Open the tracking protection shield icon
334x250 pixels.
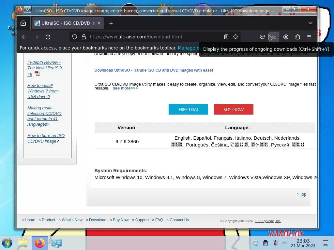click(75, 37)
